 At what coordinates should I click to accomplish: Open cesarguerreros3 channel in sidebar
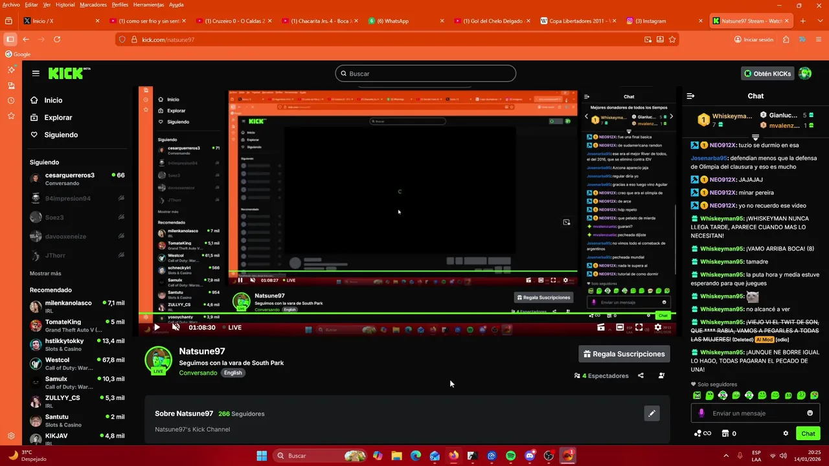coord(76,179)
